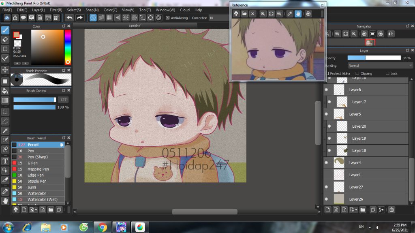Viewport: 415px width, 233px height.
Task: Delete layer with trash icon
Action: tap(391, 210)
